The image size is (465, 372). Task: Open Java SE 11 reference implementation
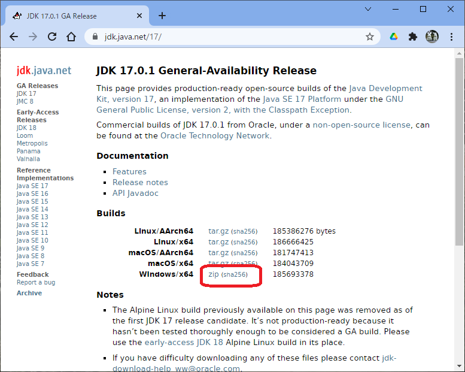coord(32,232)
